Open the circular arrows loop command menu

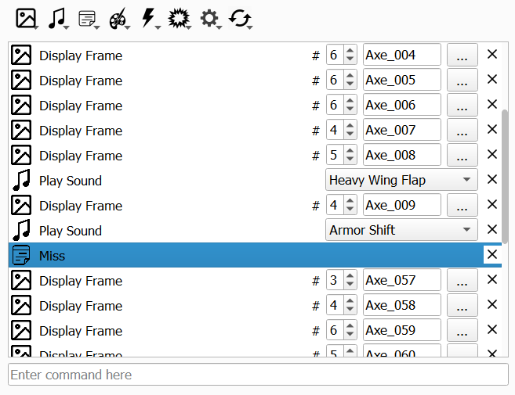pyautogui.click(x=240, y=18)
